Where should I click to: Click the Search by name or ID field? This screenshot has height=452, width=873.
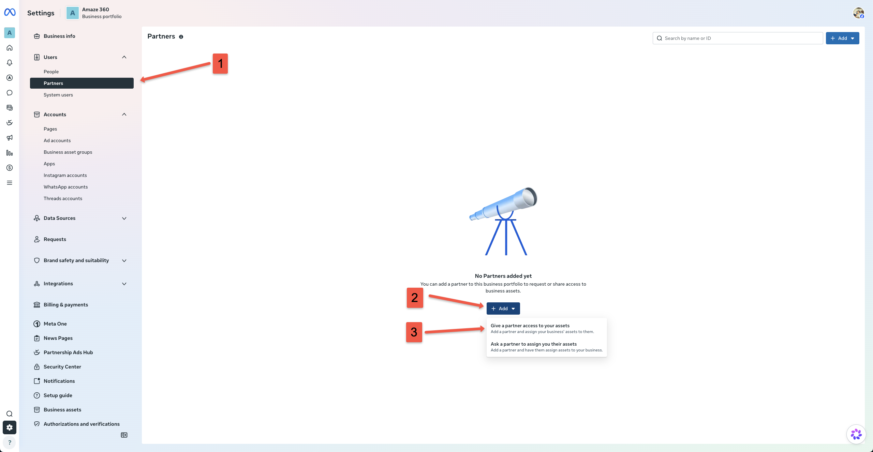pos(738,38)
